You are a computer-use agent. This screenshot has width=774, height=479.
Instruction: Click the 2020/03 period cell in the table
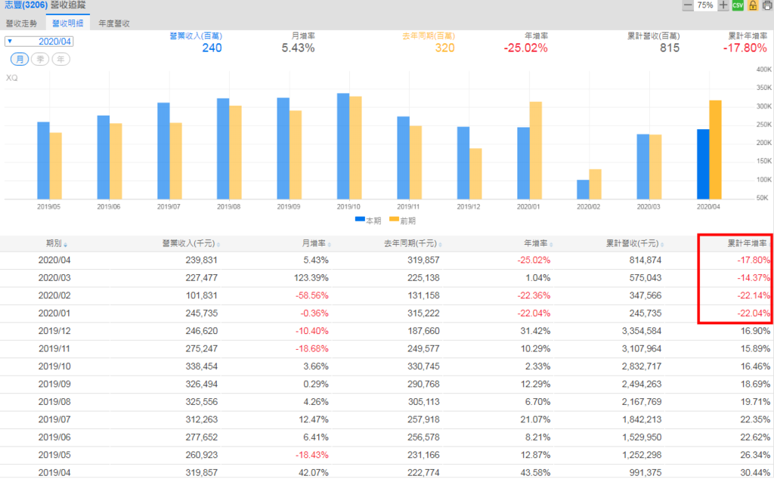[x=54, y=278]
